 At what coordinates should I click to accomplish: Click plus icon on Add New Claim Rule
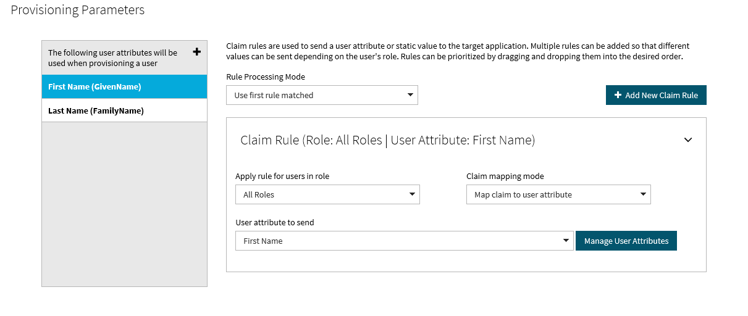pos(618,95)
